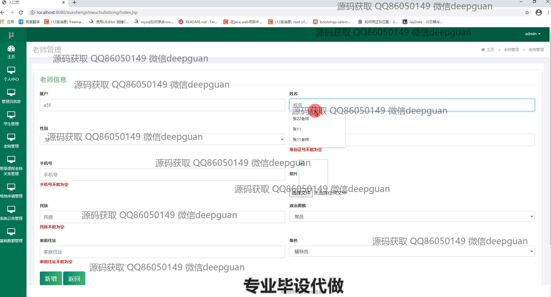Click 选择文件 to upload photo
Viewport: 551px width, 297px height.
point(301,193)
